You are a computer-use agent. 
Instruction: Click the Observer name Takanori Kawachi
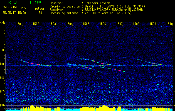[x=98, y=3]
